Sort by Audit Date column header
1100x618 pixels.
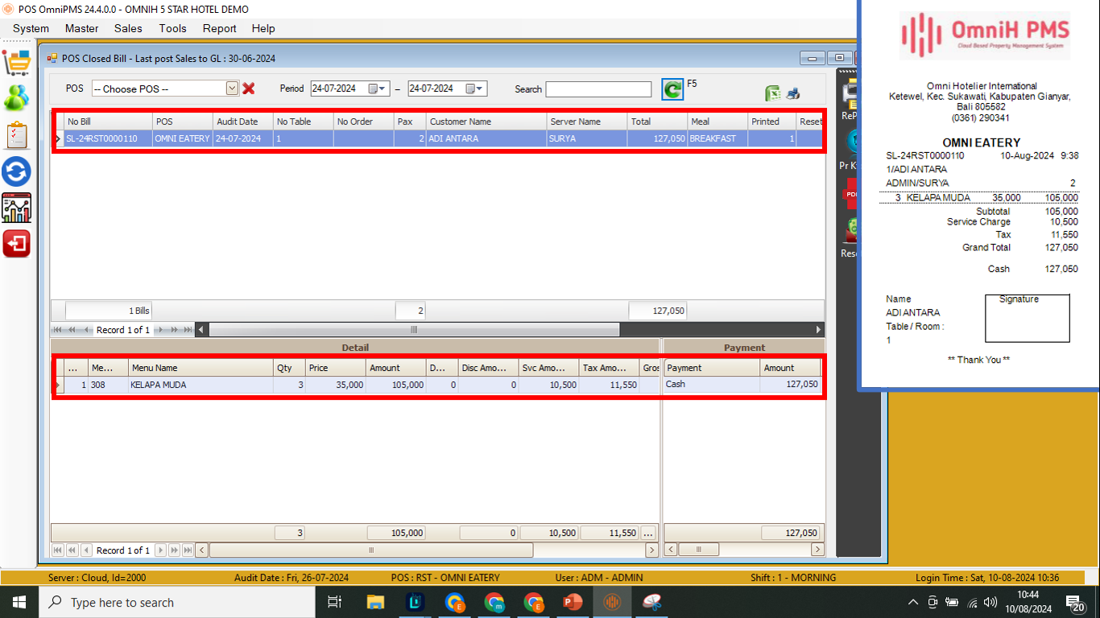(242, 122)
